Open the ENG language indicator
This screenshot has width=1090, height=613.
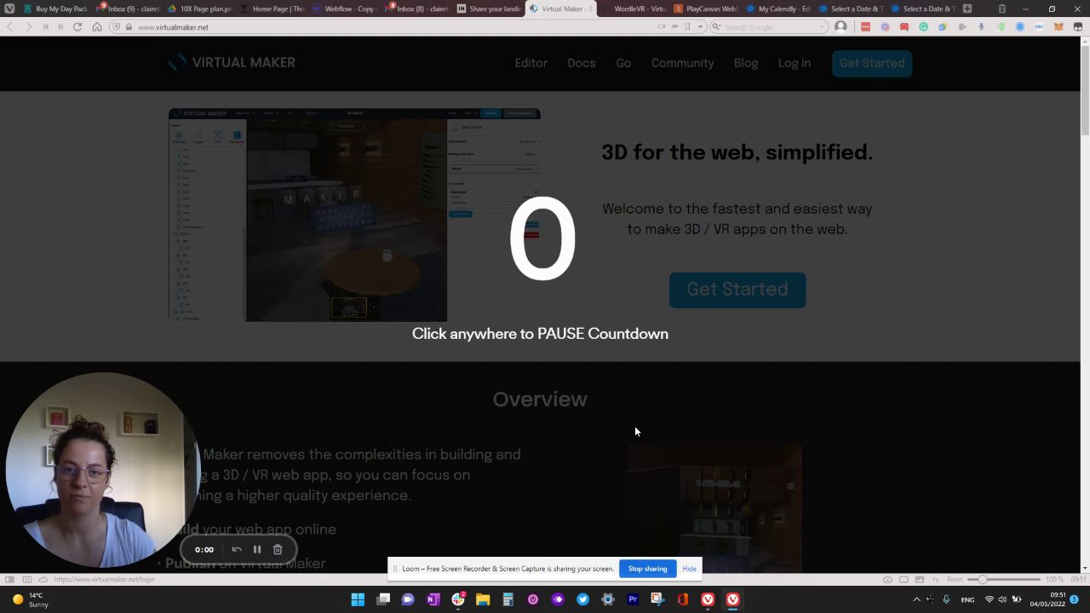[967, 599]
